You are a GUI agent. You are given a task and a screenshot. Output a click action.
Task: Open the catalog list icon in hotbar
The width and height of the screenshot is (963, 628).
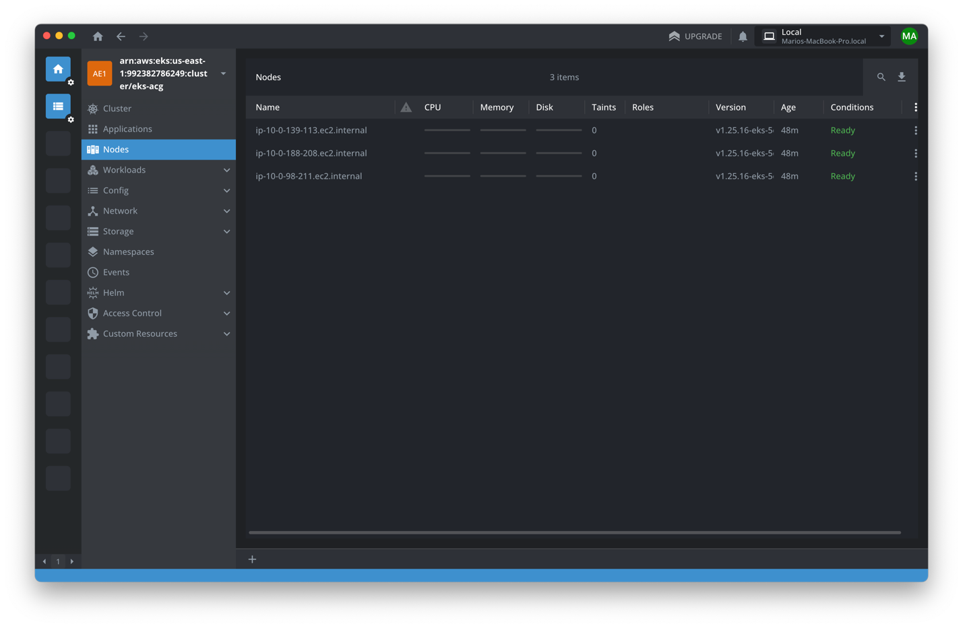58,106
